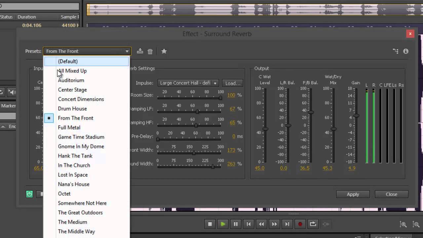Apply the Surround Reverb effect
This screenshot has width=423, height=238.
pos(353,194)
